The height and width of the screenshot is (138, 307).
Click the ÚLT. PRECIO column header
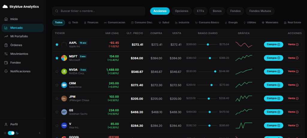coord(135,33)
